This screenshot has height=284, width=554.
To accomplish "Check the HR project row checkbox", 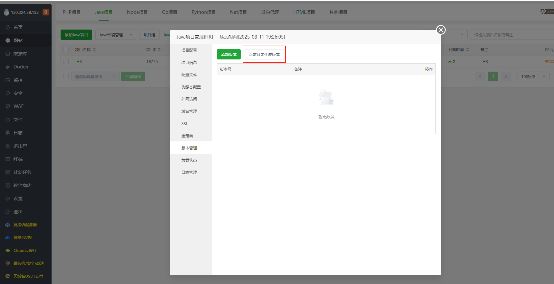I will point(66,61).
